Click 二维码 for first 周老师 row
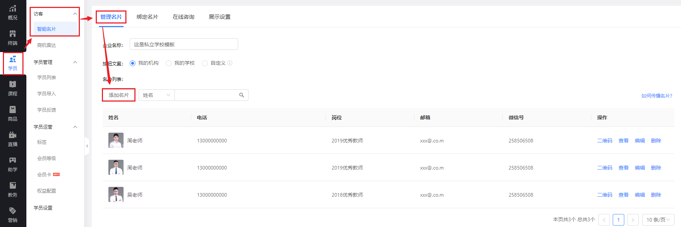 (x=605, y=141)
